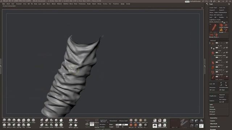This screenshot has width=232, height=130.
Task: Open the Preferences menu
Action: [82, 4]
